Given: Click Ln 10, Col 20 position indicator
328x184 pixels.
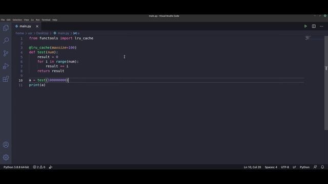Looking at the screenshot, I should (252, 167).
